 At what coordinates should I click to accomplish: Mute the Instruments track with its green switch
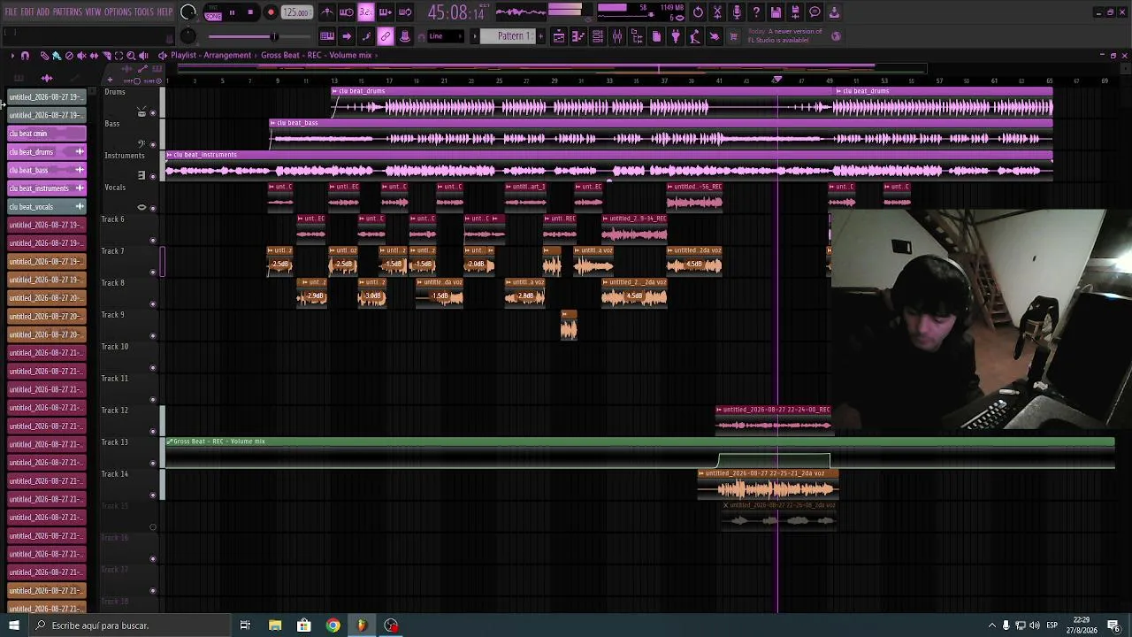153,176
